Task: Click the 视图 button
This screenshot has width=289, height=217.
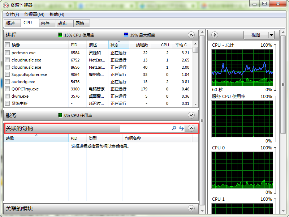Action: click(255, 35)
